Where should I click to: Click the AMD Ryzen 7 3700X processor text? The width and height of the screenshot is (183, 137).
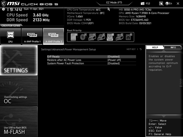[x=147, y=13]
